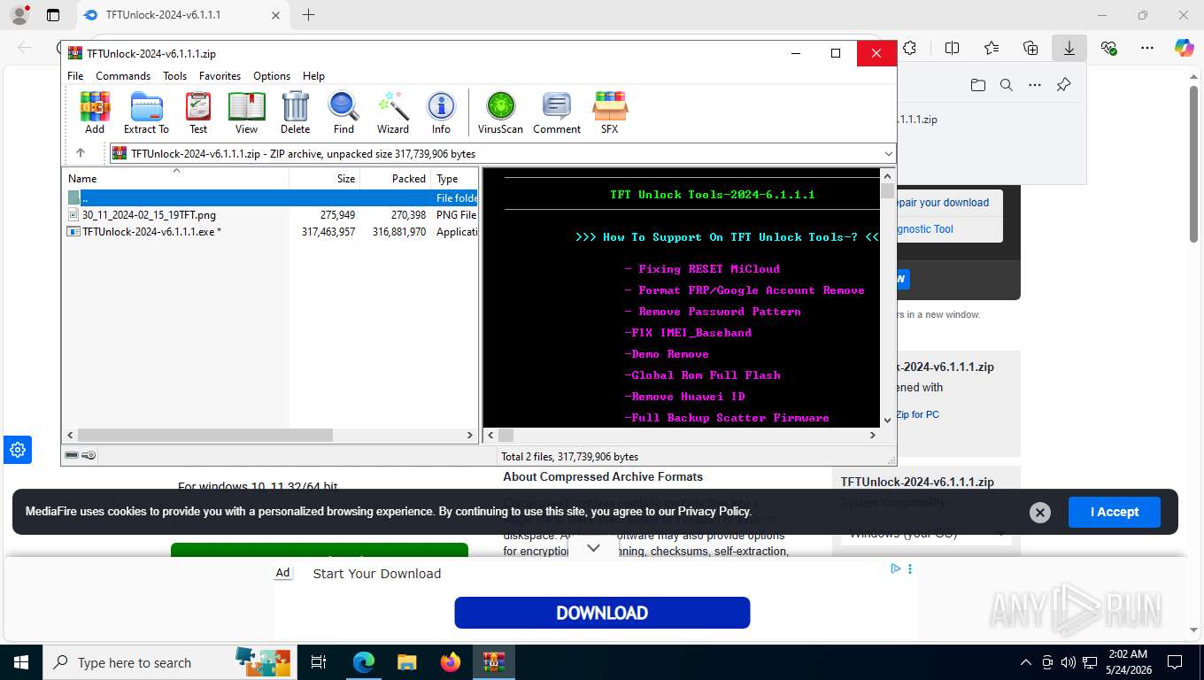Viewport: 1204px width, 680px height.
Task: Open the Options menu
Action: pos(272,76)
